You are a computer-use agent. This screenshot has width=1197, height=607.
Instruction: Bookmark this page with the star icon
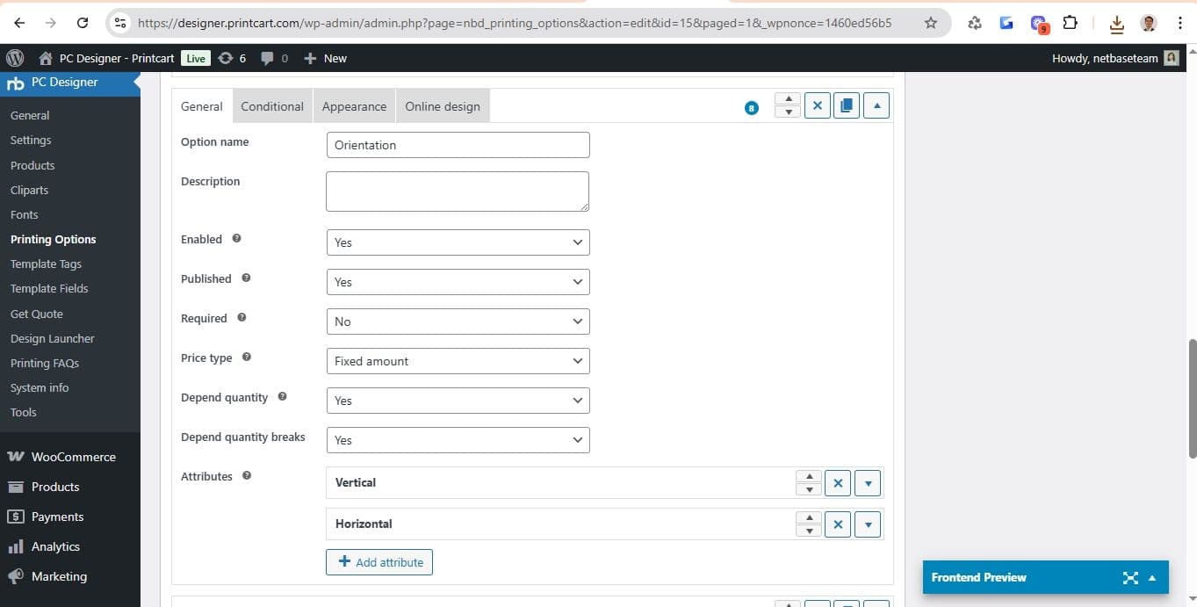(931, 23)
